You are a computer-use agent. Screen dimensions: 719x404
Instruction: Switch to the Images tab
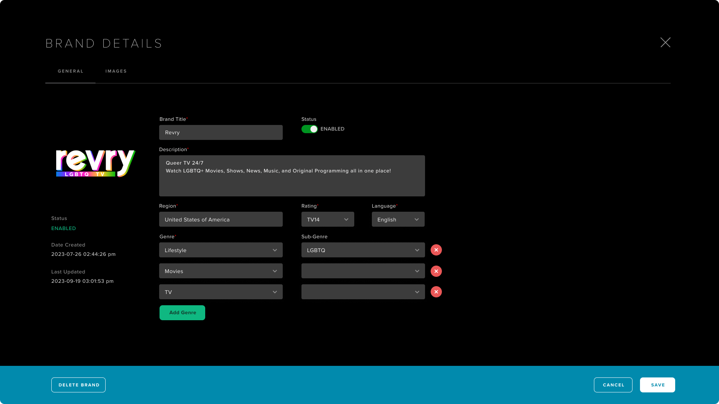[x=116, y=71]
